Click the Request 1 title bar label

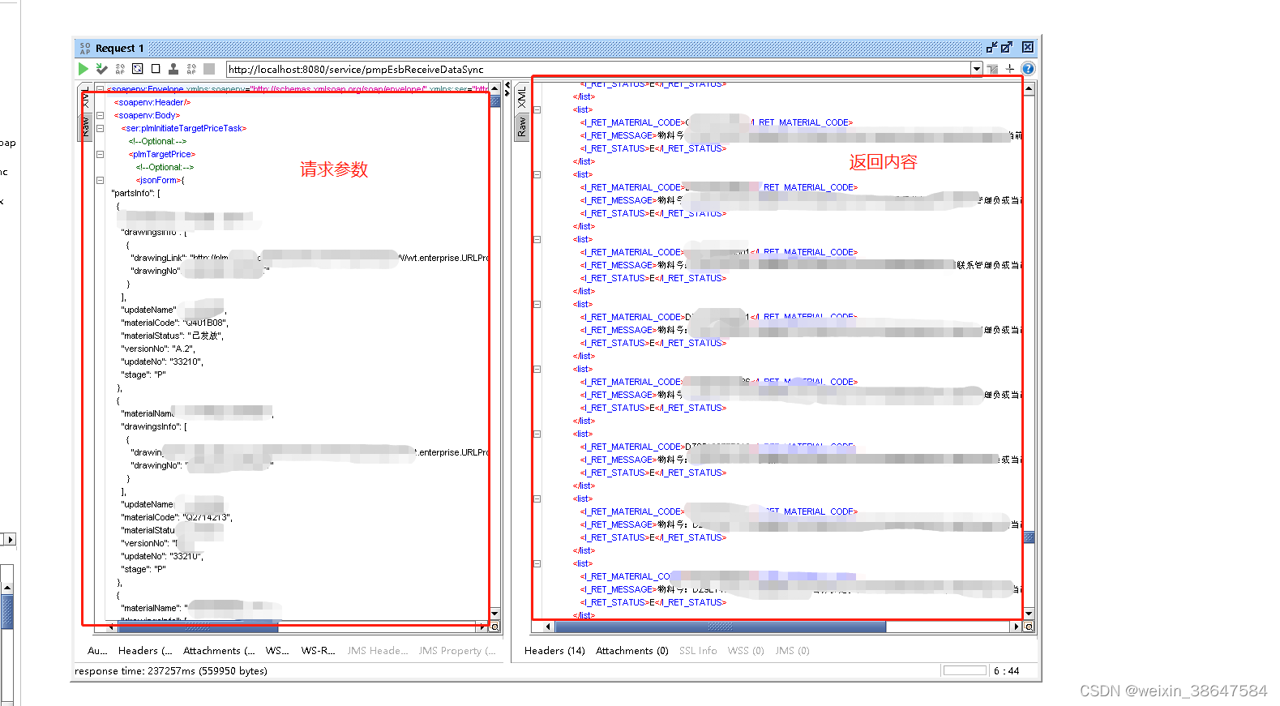pyautogui.click(x=119, y=49)
